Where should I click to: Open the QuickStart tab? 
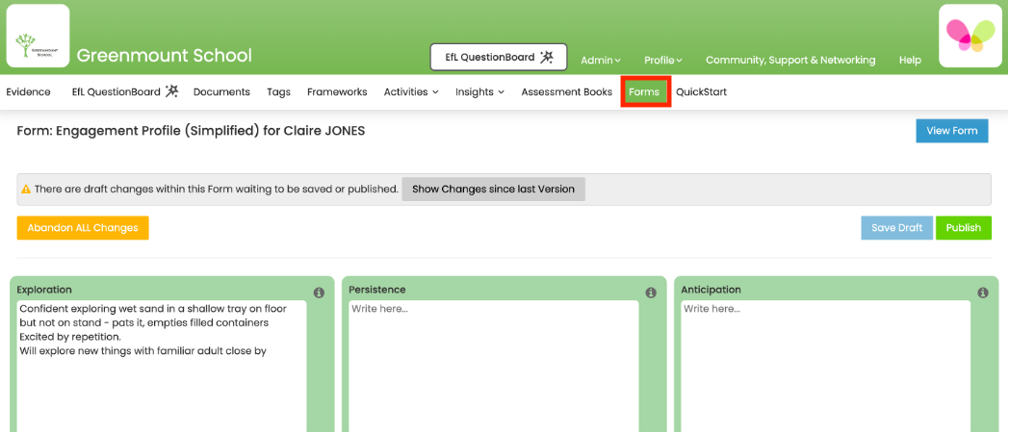coord(702,92)
